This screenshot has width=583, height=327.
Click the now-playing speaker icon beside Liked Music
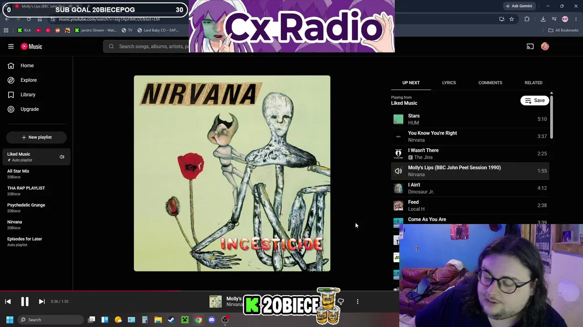(62, 157)
